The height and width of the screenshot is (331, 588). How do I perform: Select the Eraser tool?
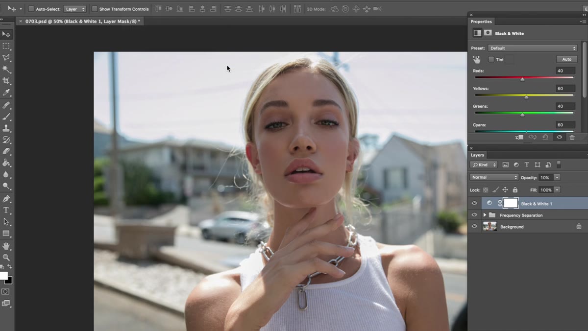(6, 151)
